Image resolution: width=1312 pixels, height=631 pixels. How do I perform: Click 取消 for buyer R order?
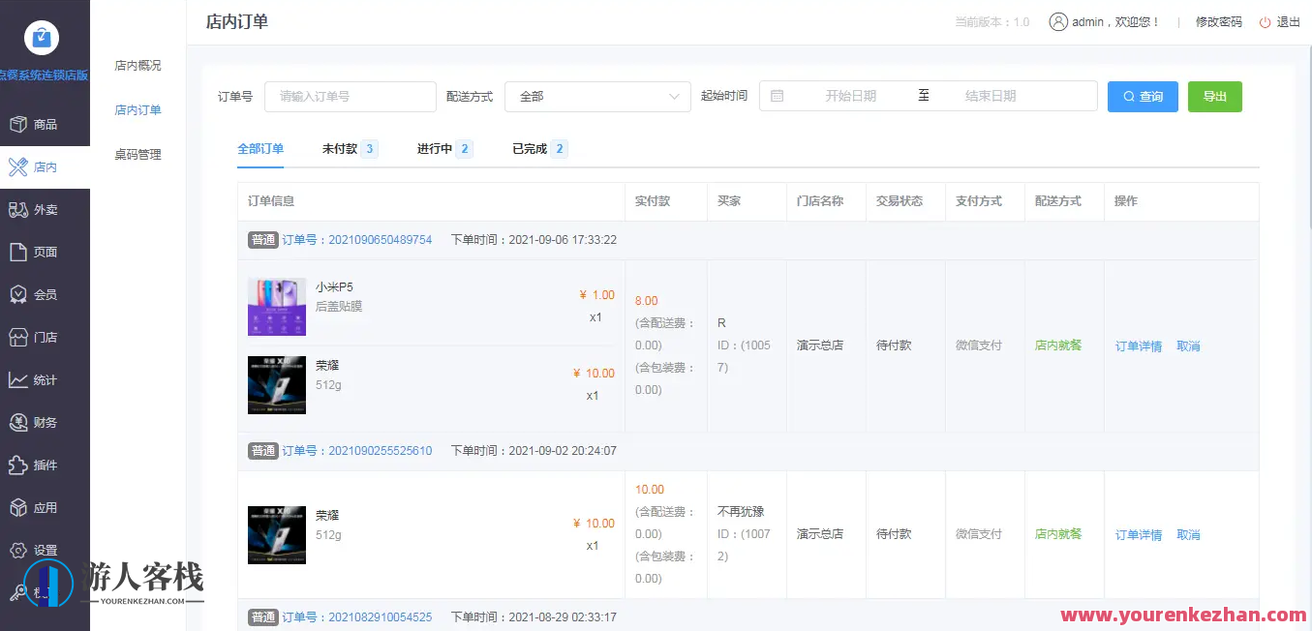point(1188,346)
